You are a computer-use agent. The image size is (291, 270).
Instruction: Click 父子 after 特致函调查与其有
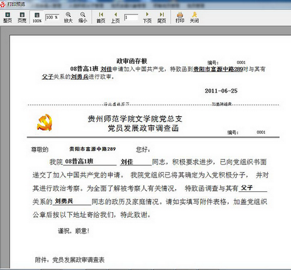pos(247,187)
